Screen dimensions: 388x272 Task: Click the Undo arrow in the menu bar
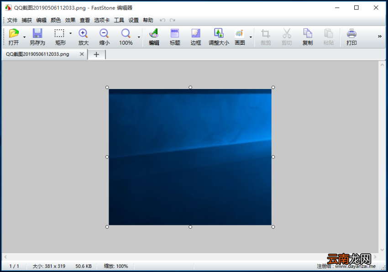pyautogui.click(x=163, y=20)
